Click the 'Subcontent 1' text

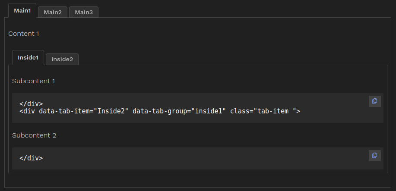pos(34,81)
